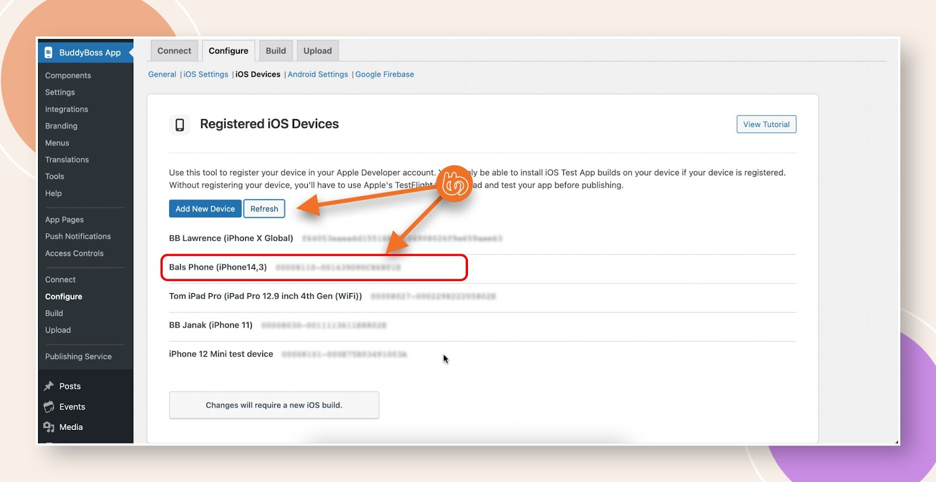Viewport: 936px width, 482px height.
Task: Open App Pages in sidebar
Action: coord(64,220)
